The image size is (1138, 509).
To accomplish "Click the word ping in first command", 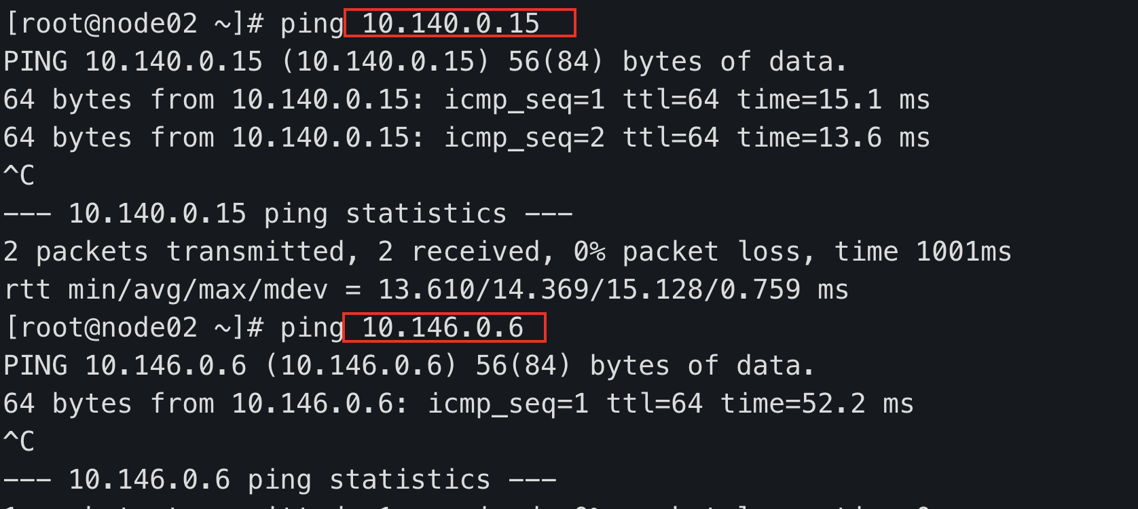I will (312, 25).
